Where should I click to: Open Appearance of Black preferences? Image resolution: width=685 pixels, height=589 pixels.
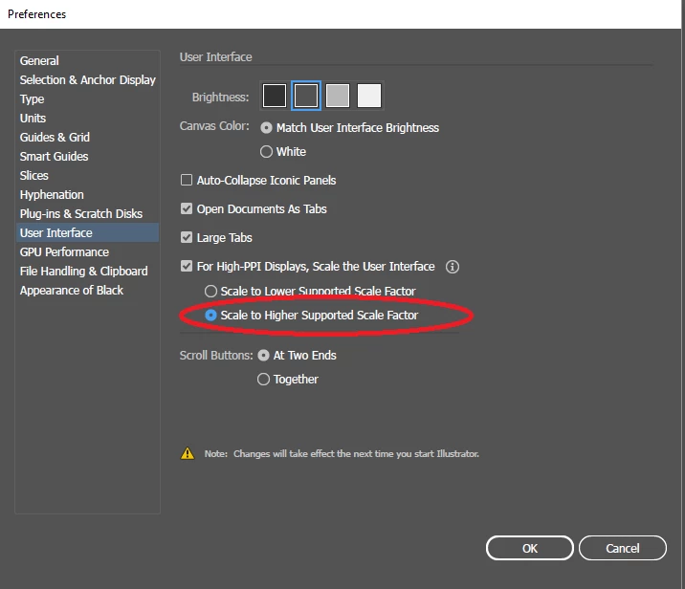[87, 291]
